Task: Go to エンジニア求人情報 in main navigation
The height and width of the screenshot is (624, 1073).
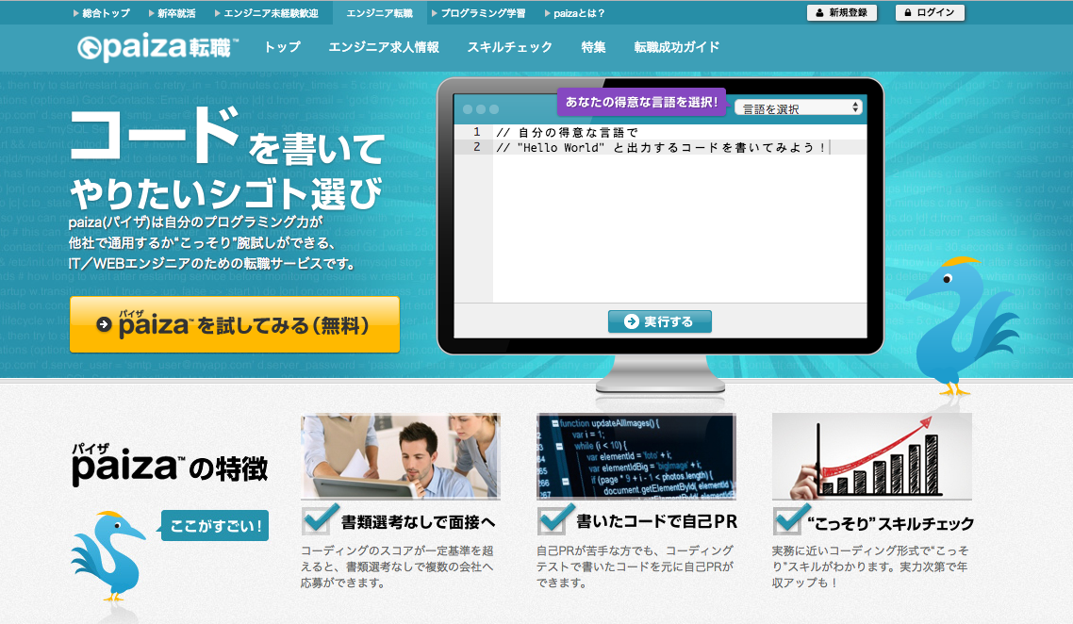Action: (384, 47)
